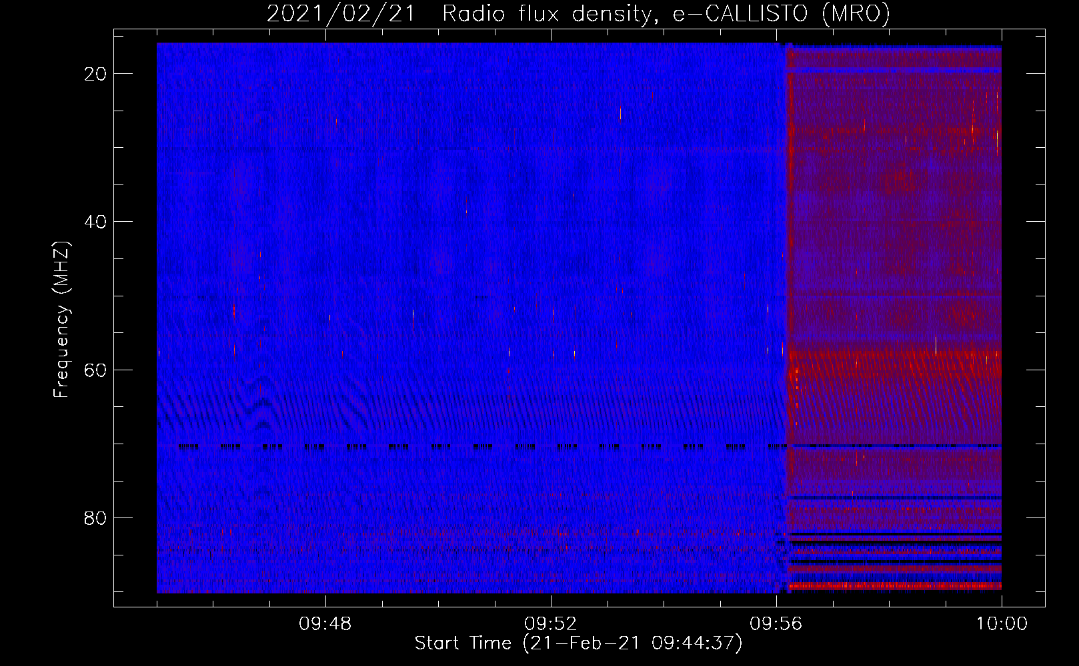This screenshot has height=666, width=1079.
Task: Click the 09:52 time tick label
Action: tap(551, 624)
